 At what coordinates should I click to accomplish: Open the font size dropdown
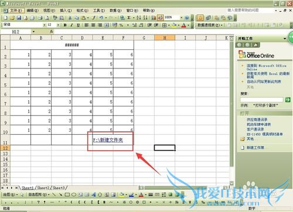(x=58, y=25)
